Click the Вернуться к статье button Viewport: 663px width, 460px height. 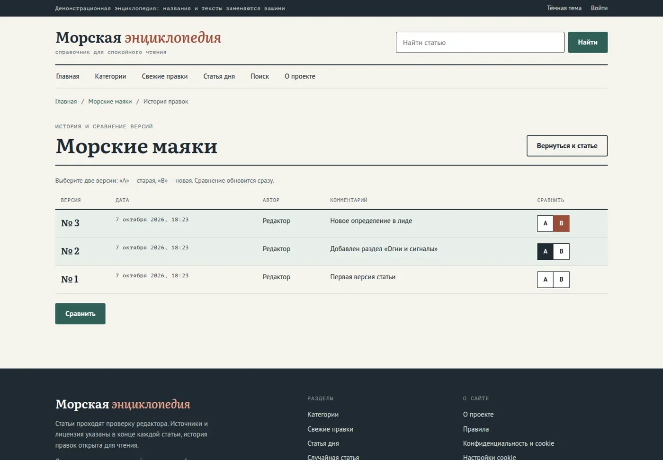point(567,146)
